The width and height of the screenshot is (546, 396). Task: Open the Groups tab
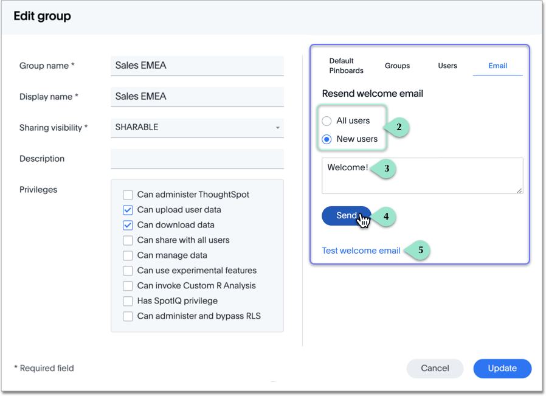pyautogui.click(x=397, y=66)
